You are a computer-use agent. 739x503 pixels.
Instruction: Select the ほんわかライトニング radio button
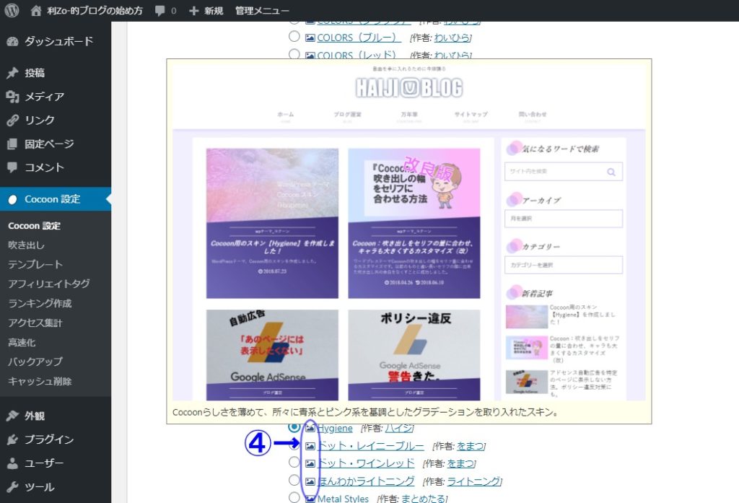click(x=294, y=481)
